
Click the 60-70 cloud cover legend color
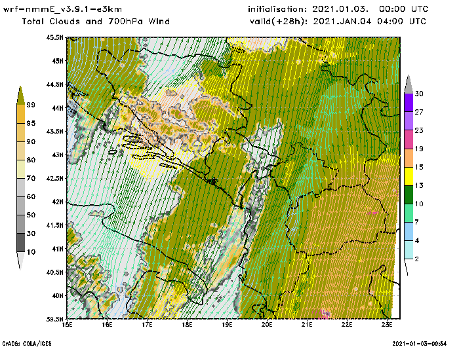click(x=21, y=187)
